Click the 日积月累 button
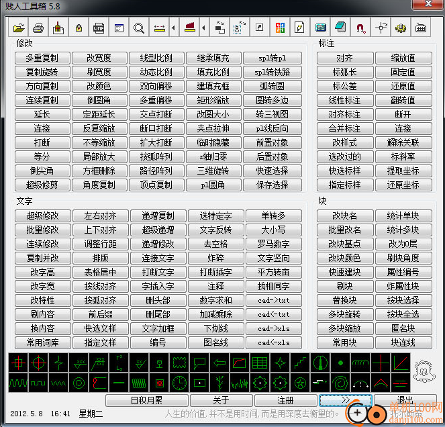Screen dimensions: 445x427 tap(147, 400)
